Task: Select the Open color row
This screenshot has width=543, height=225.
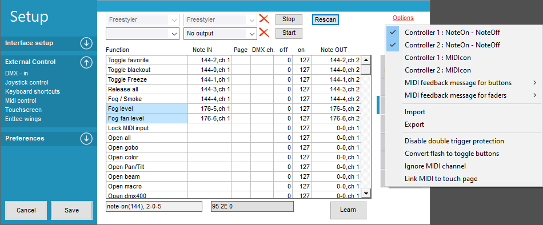Action: click(233, 157)
